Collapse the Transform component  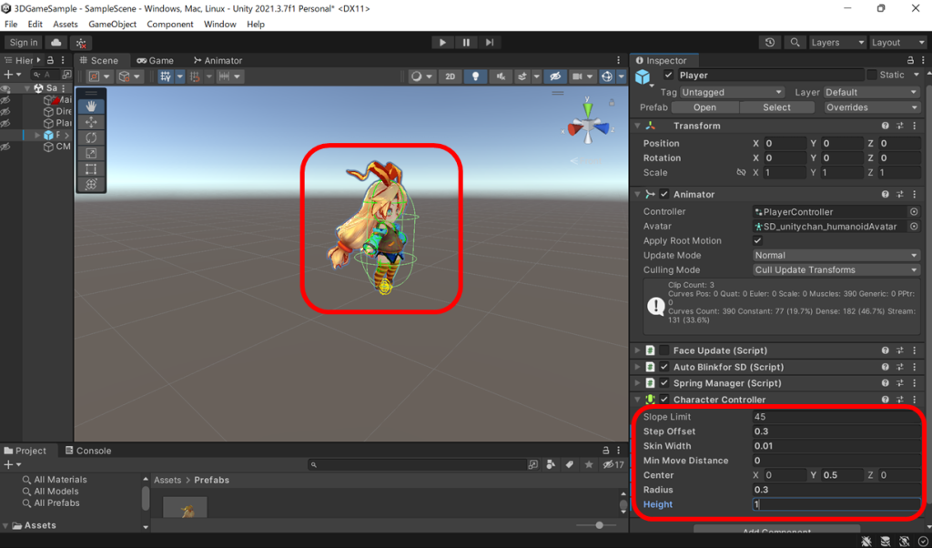pyautogui.click(x=637, y=126)
